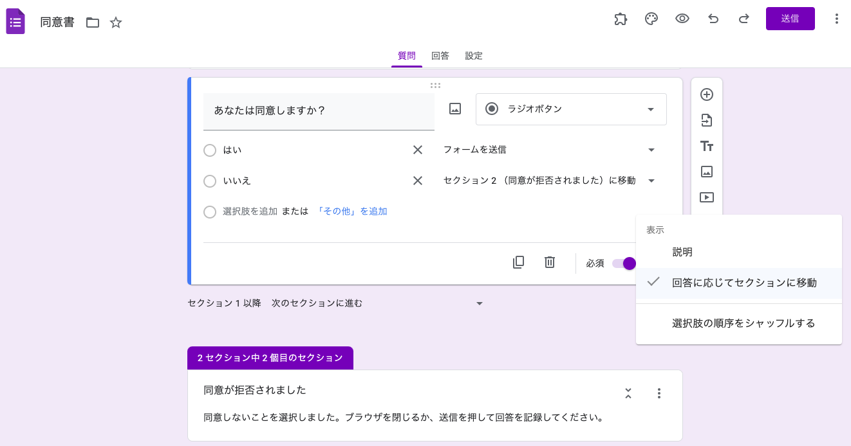Viewport: 851px width, 446px height.
Task: Add a video from sidebar
Action: [x=707, y=197]
